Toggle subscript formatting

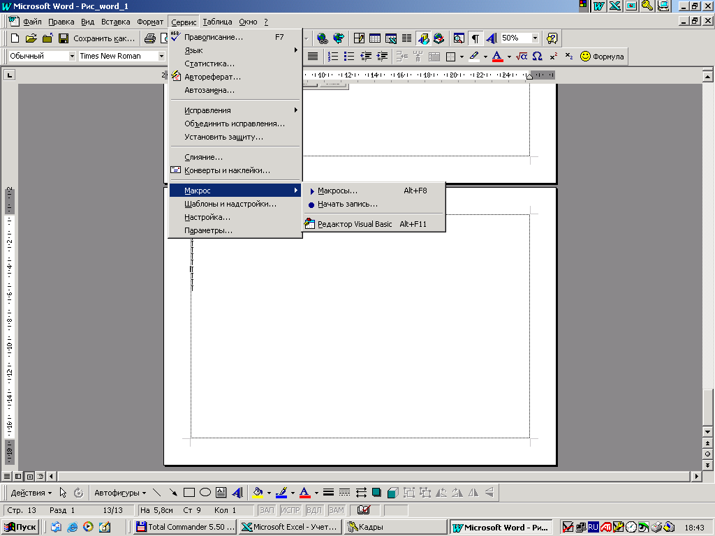[569, 56]
